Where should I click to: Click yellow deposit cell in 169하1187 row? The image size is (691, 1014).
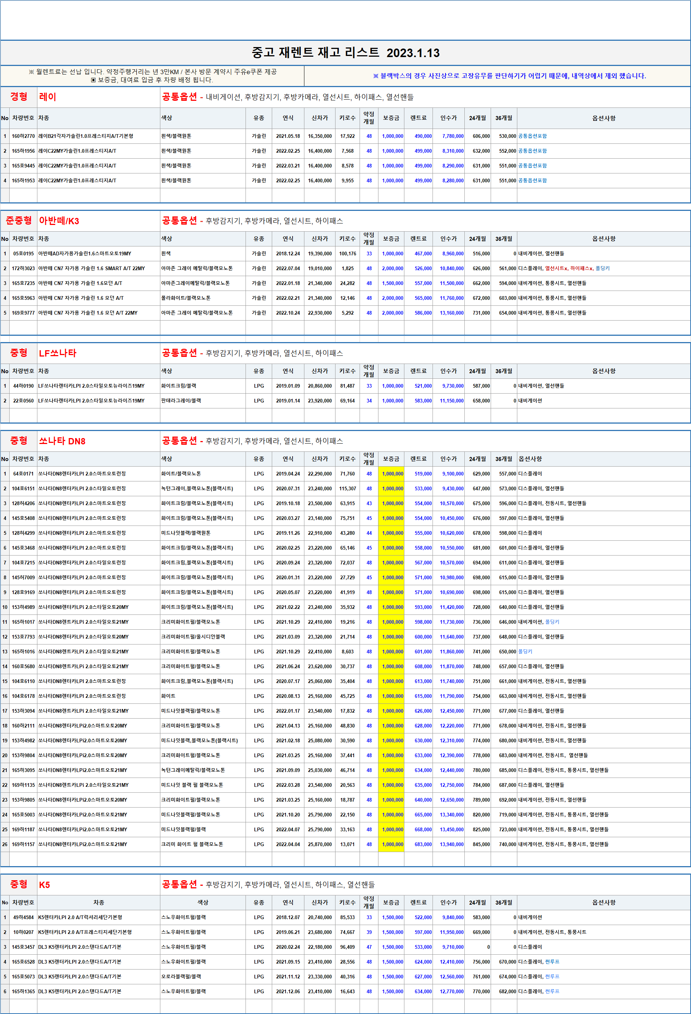pos(391,830)
